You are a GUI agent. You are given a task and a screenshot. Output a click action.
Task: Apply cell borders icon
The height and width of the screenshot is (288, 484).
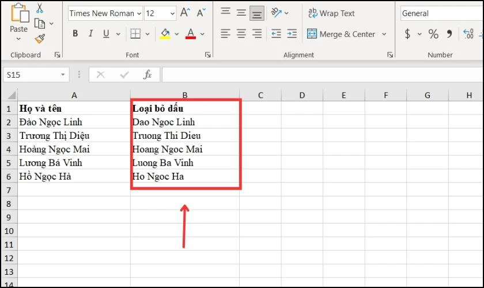tap(135, 33)
